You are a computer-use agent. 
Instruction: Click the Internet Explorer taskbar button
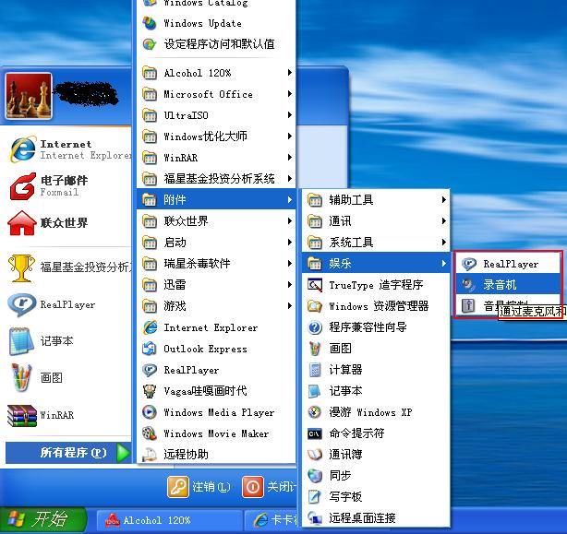point(272,520)
